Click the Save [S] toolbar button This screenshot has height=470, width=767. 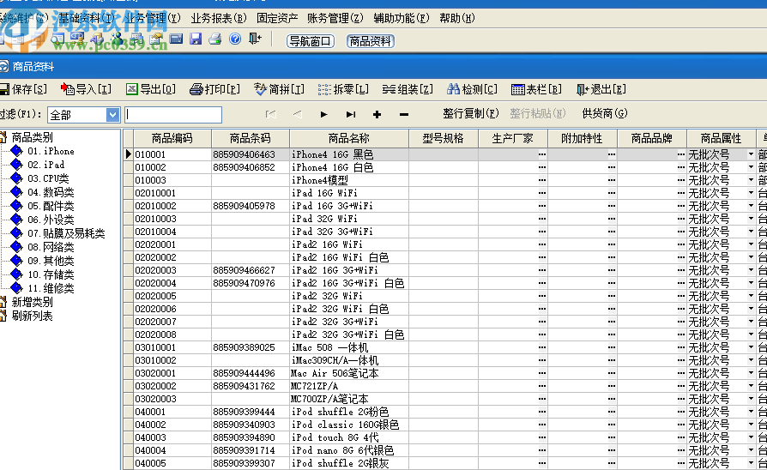click(x=23, y=89)
